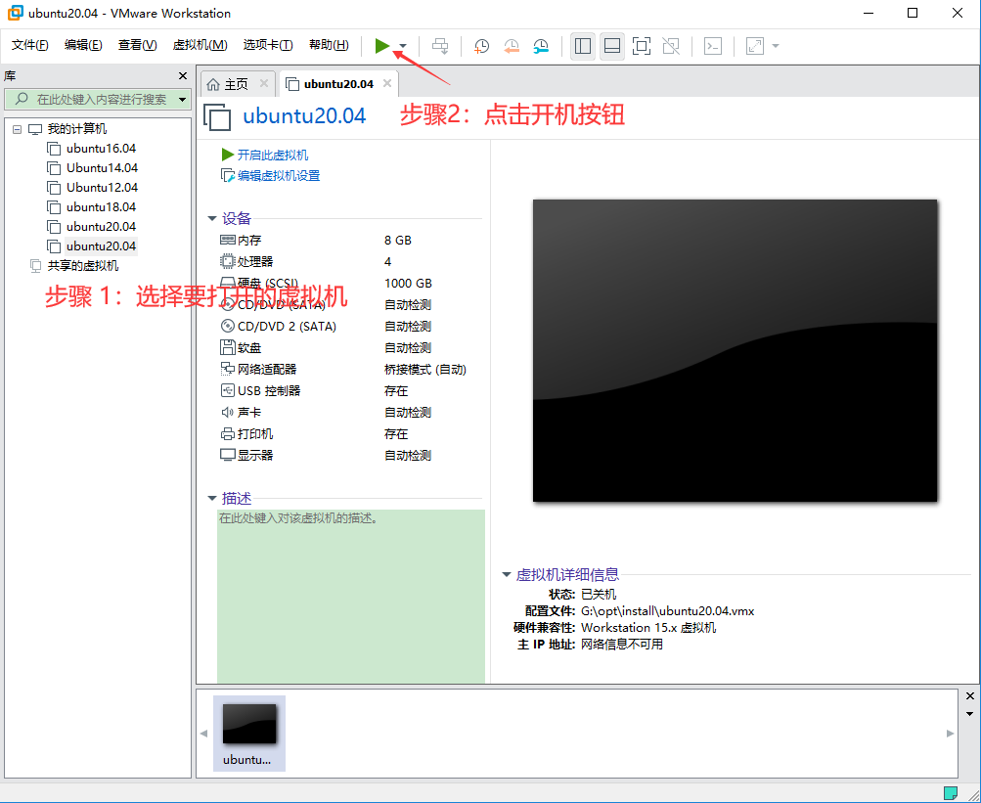Click the 声卡 sound card row
This screenshot has height=803, width=981.
(x=350, y=413)
